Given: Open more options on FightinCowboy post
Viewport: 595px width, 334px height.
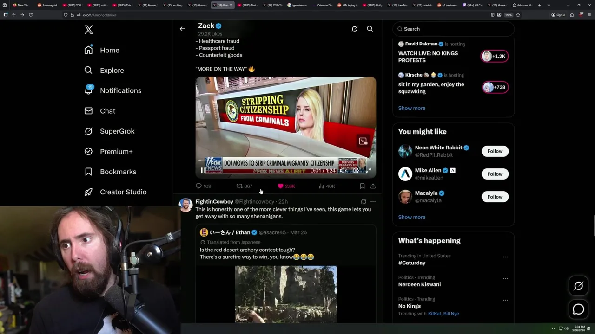Looking at the screenshot, I should click(373, 202).
